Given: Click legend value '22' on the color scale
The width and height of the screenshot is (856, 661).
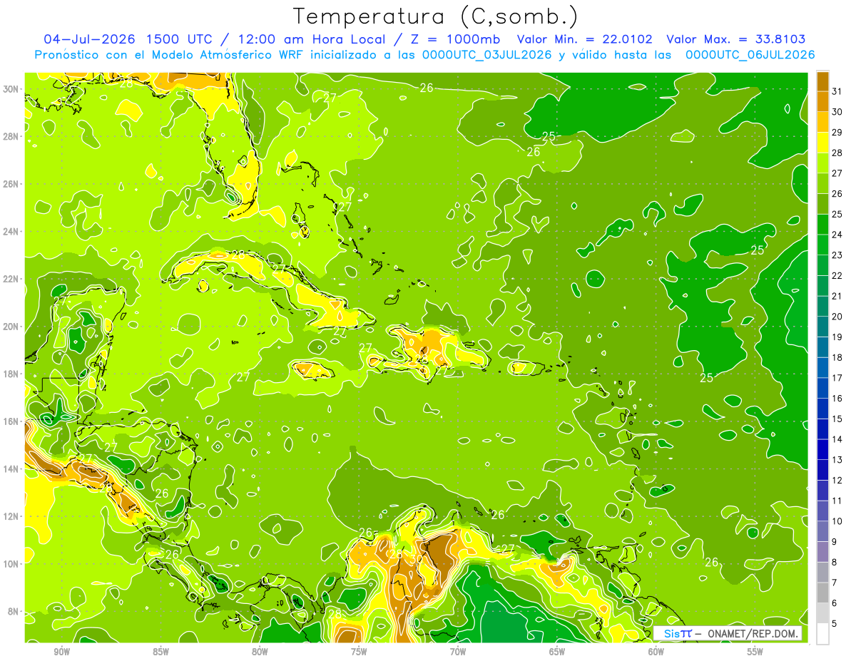Looking at the screenshot, I should click(x=837, y=275).
